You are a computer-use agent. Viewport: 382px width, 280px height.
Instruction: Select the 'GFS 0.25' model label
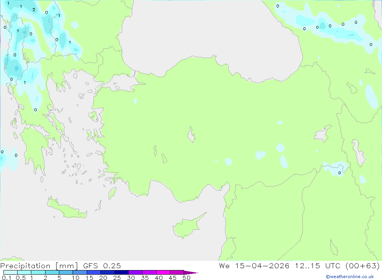pyautogui.click(x=102, y=266)
